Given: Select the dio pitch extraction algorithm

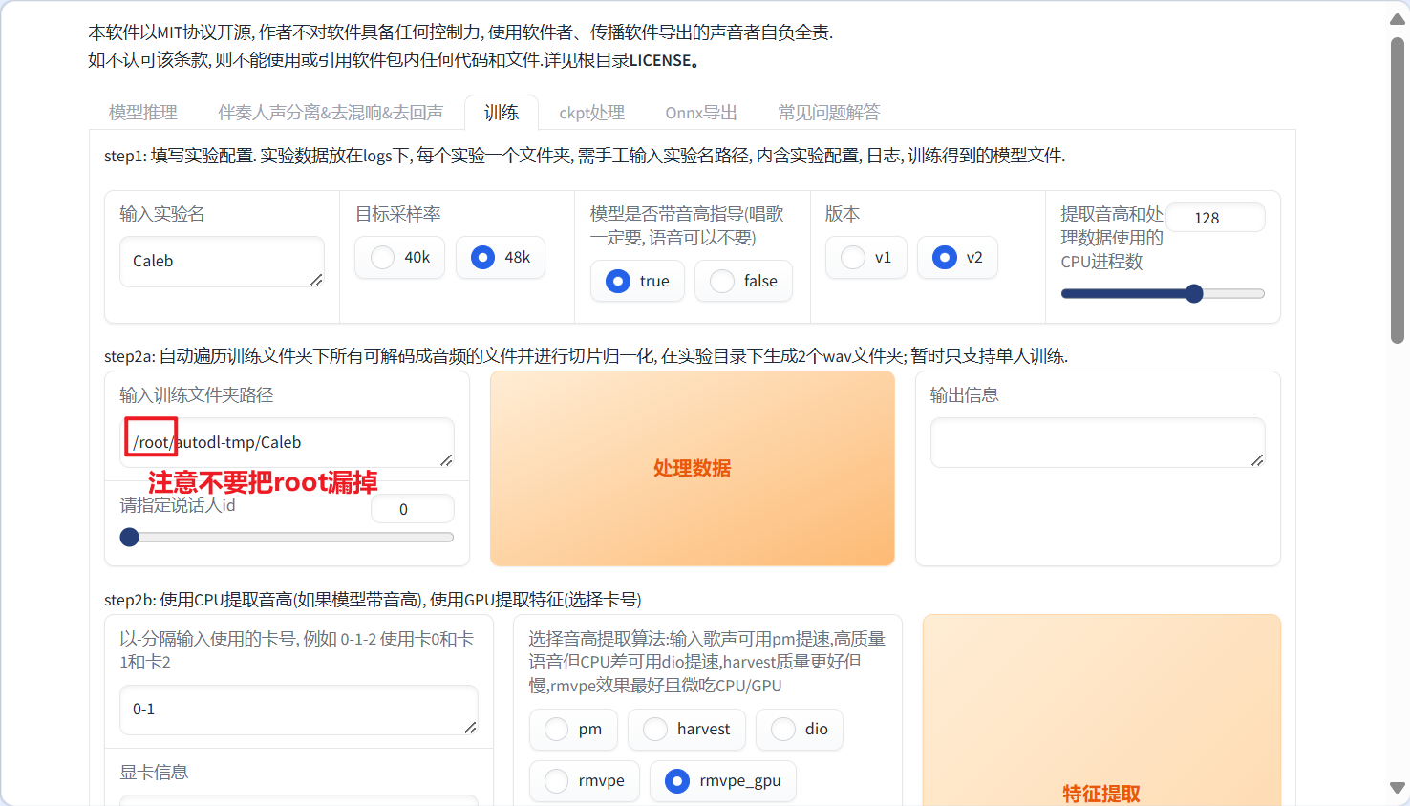Looking at the screenshot, I should click(800, 730).
